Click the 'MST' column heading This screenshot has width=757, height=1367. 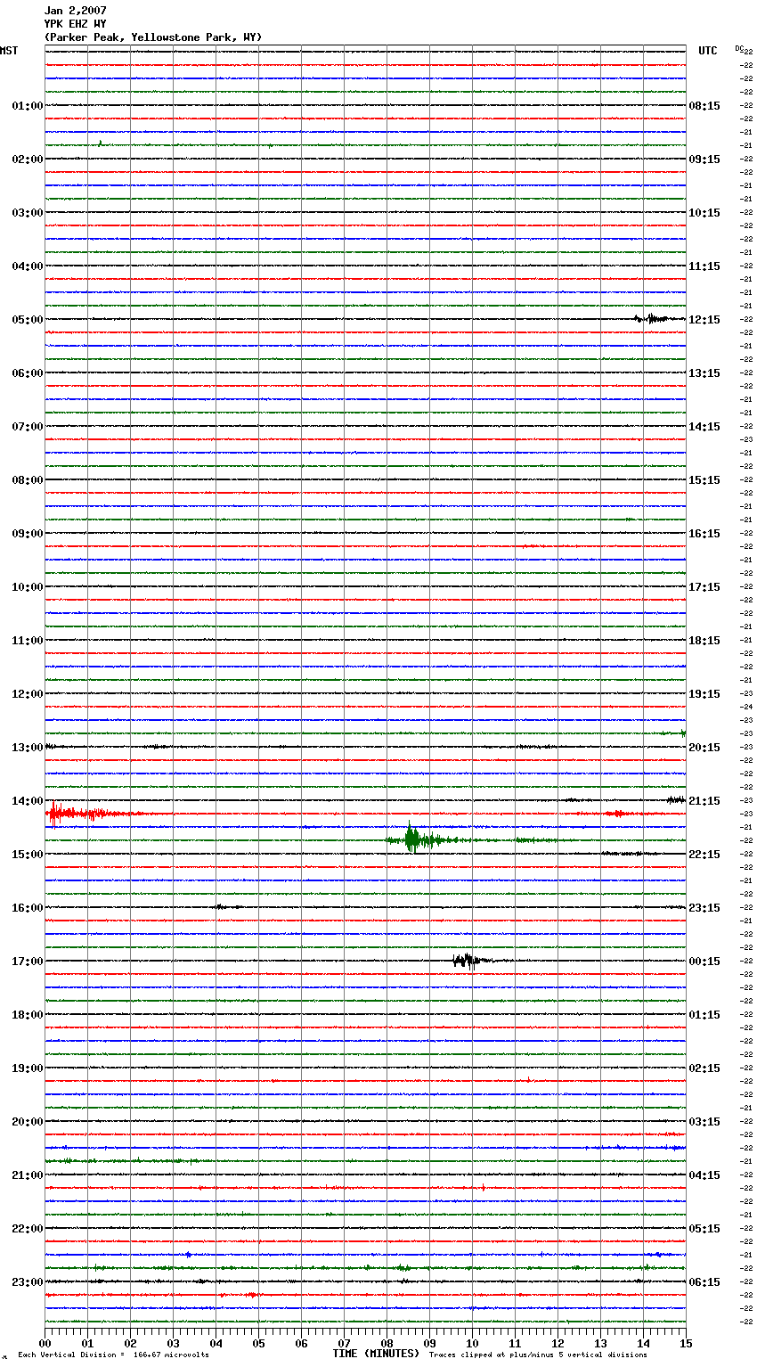(x=9, y=51)
